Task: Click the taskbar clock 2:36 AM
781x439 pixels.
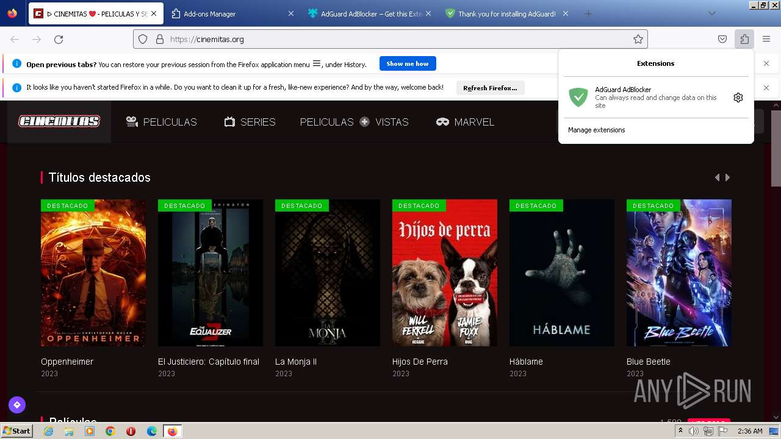Action: (x=749, y=431)
